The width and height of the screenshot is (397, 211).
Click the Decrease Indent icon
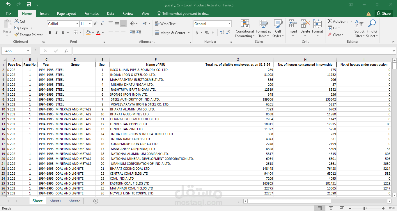tap(132, 33)
